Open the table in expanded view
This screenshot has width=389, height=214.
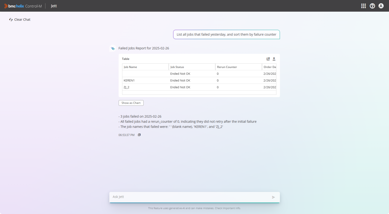click(x=268, y=59)
